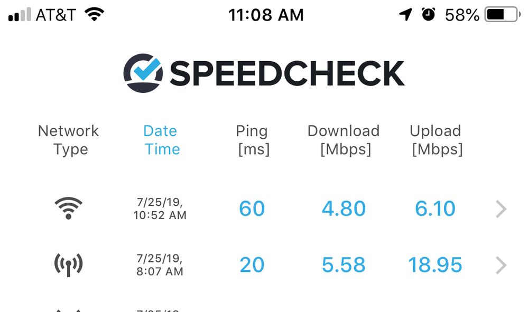
Task: Sort by Upload [Mbps] column header
Action: (x=437, y=140)
